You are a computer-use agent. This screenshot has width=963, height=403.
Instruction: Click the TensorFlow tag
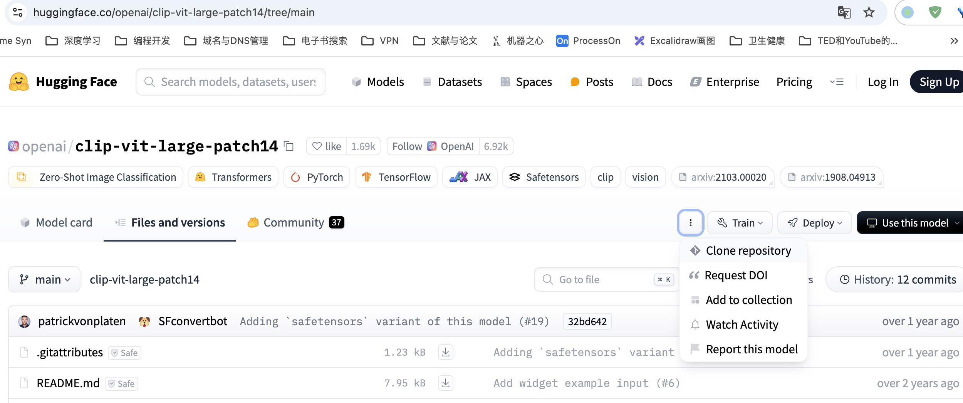click(x=396, y=177)
